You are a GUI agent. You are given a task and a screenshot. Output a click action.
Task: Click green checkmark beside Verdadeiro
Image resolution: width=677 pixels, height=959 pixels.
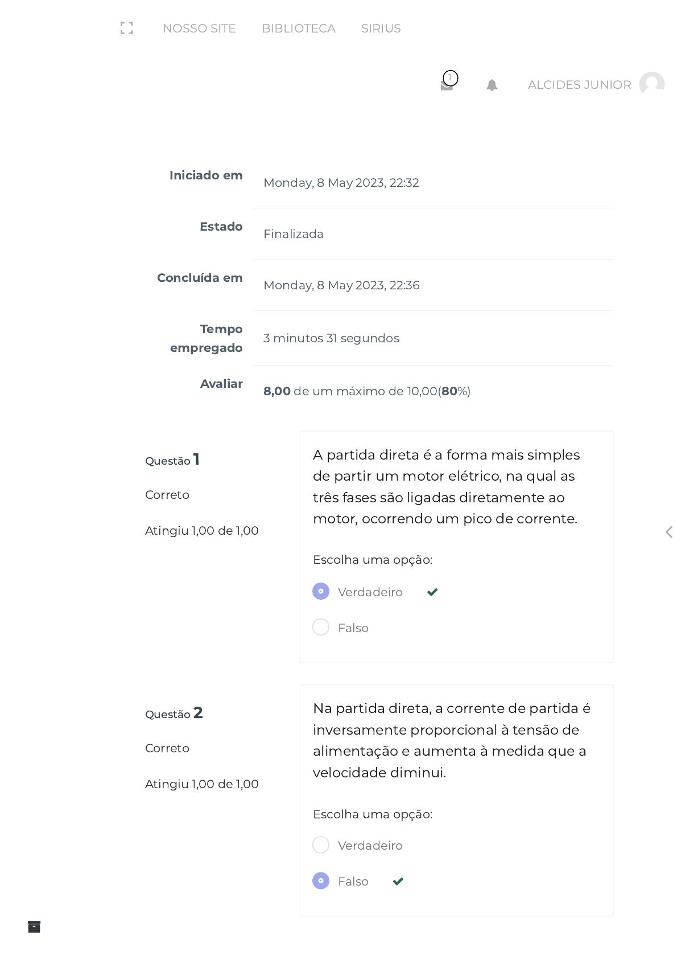coord(432,592)
